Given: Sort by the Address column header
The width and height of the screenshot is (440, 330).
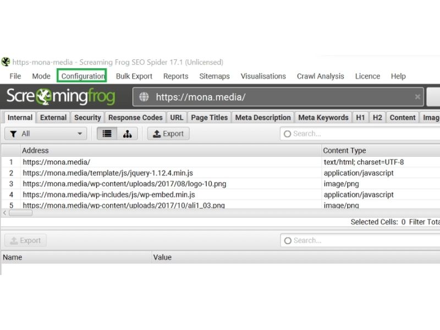Looking at the screenshot, I should (171, 150).
